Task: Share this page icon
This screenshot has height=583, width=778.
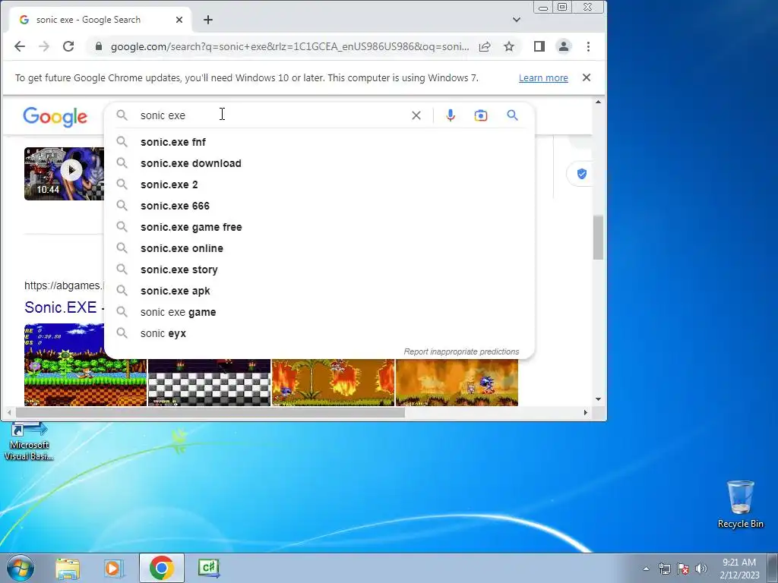Action: point(485,46)
